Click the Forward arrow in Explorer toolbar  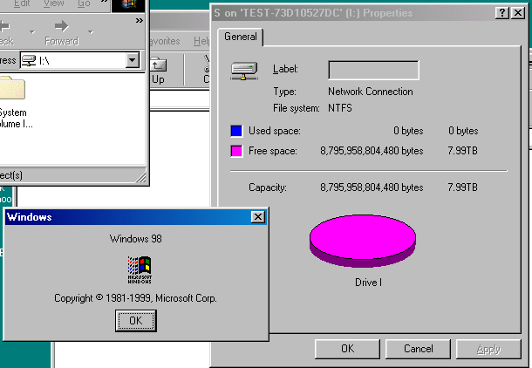point(61,32)
